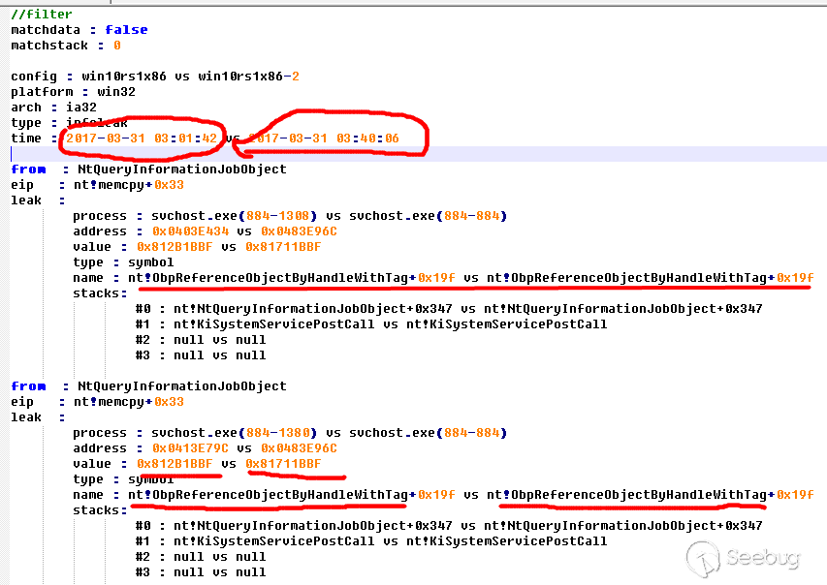This screenshot has width=827, height=585.
Task: Click 'NtQueryInformationJobObject' on the first from line
Action: 182,169
